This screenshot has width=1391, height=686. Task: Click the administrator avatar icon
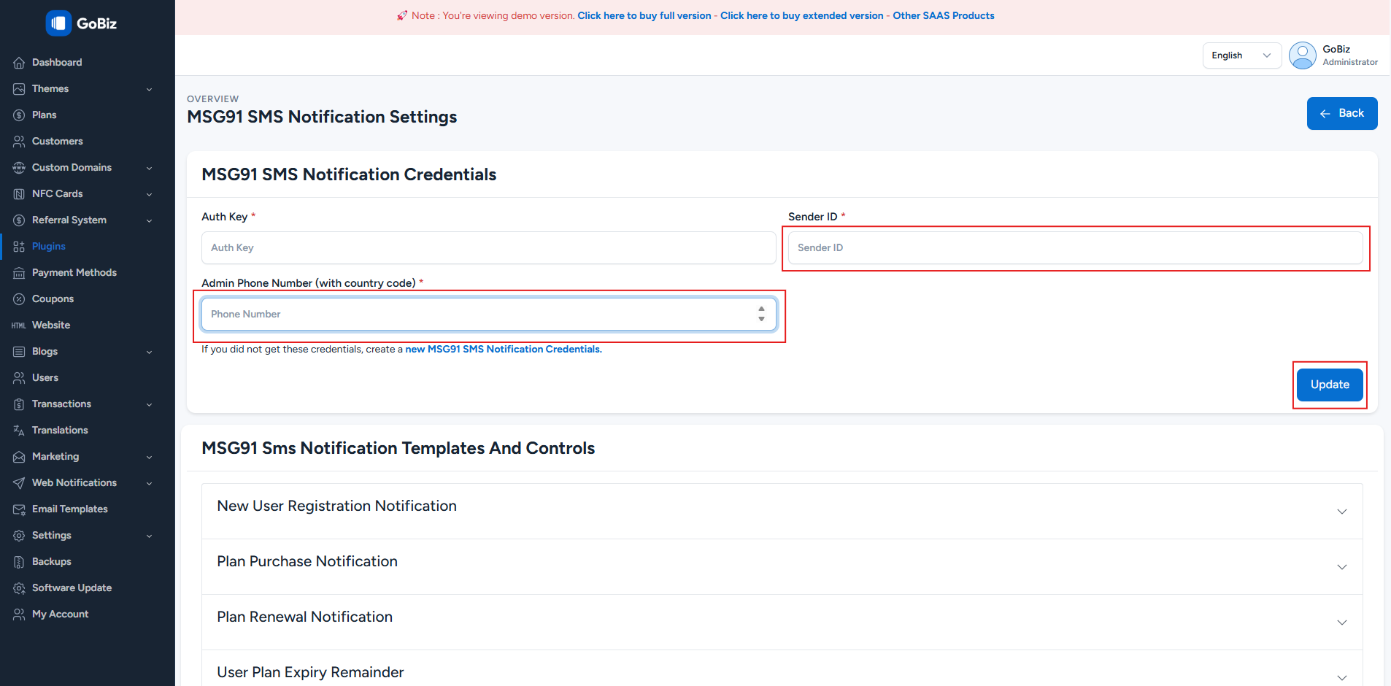pos(1302,55)
